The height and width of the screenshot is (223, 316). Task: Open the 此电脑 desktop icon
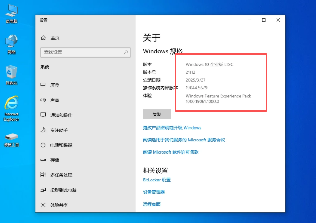pos(11,14)
